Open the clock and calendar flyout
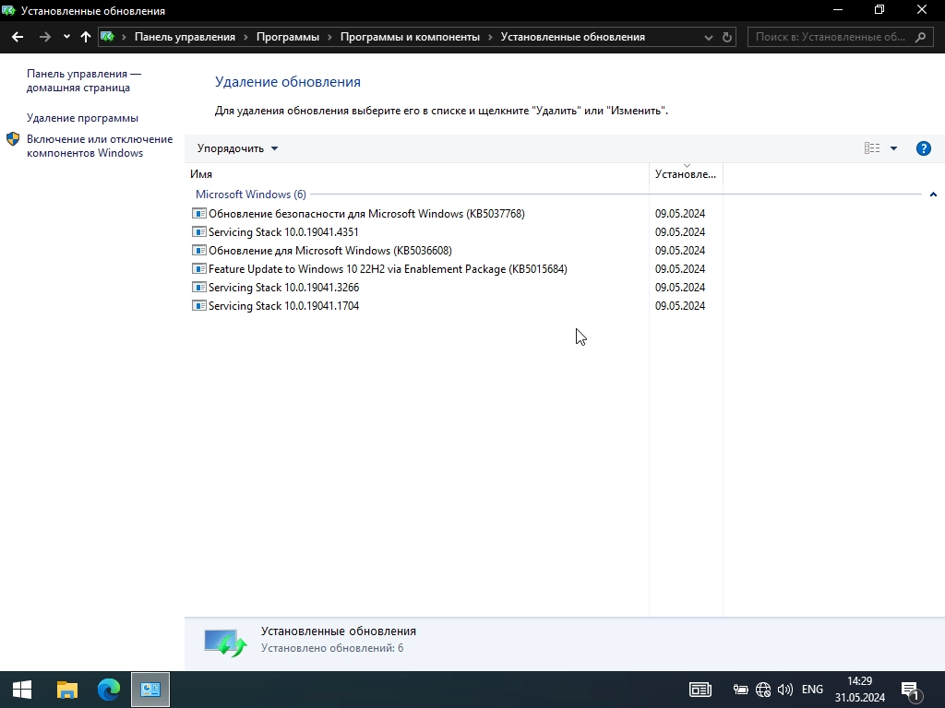 [860, 690]
